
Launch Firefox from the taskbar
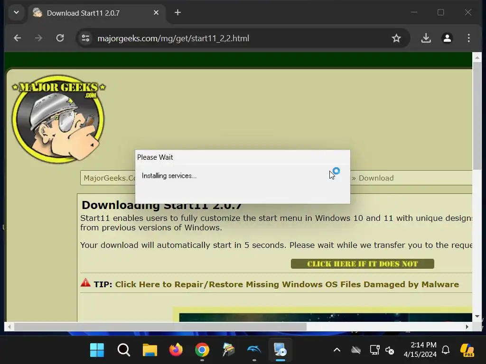pyautogui.click(x=176, y=350)
